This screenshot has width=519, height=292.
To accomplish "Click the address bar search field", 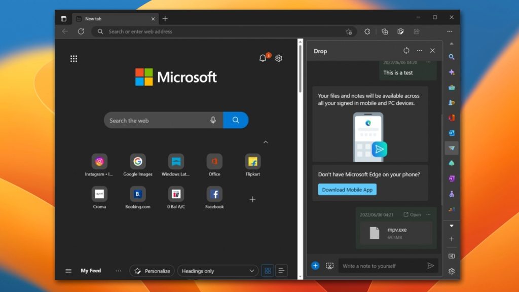I will 224,31.
